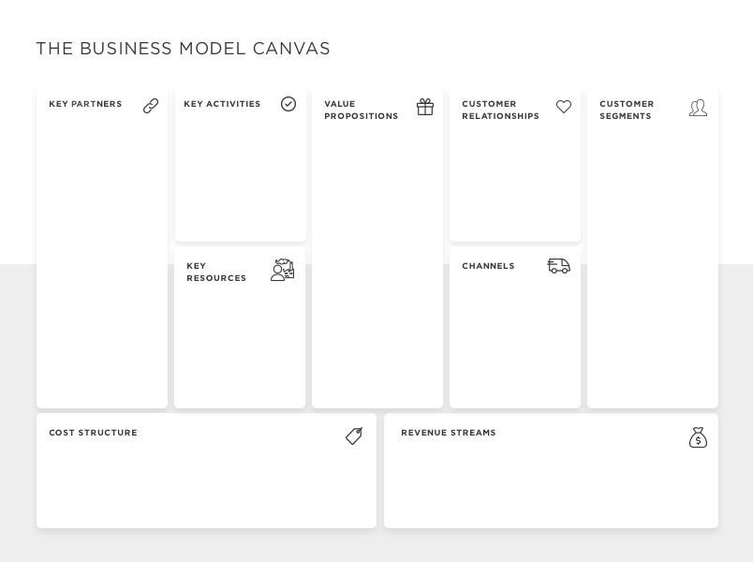Click the delivery truck icon in Channels

[559, 266]
